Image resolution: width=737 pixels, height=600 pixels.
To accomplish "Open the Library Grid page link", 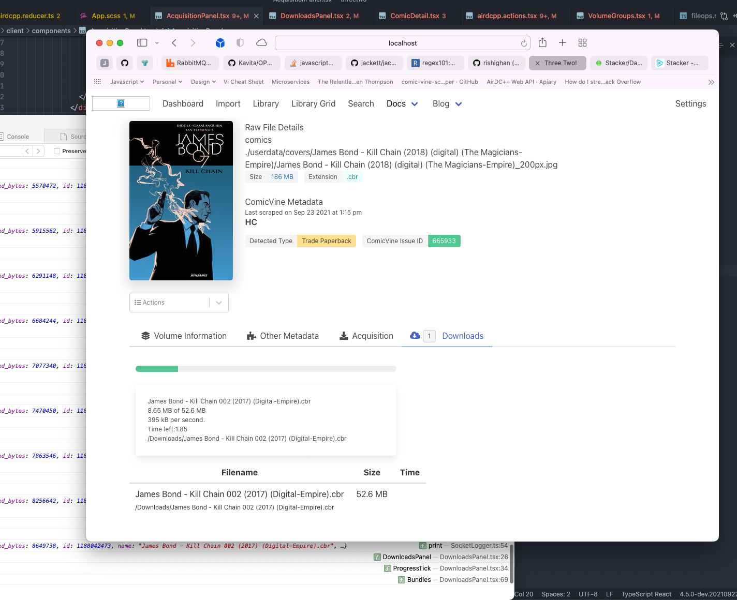I will [x=313, y=104].
